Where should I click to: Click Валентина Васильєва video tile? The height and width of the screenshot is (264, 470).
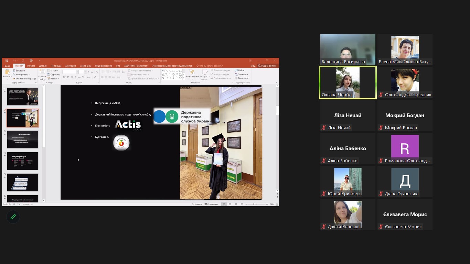[x=348, y=49]
